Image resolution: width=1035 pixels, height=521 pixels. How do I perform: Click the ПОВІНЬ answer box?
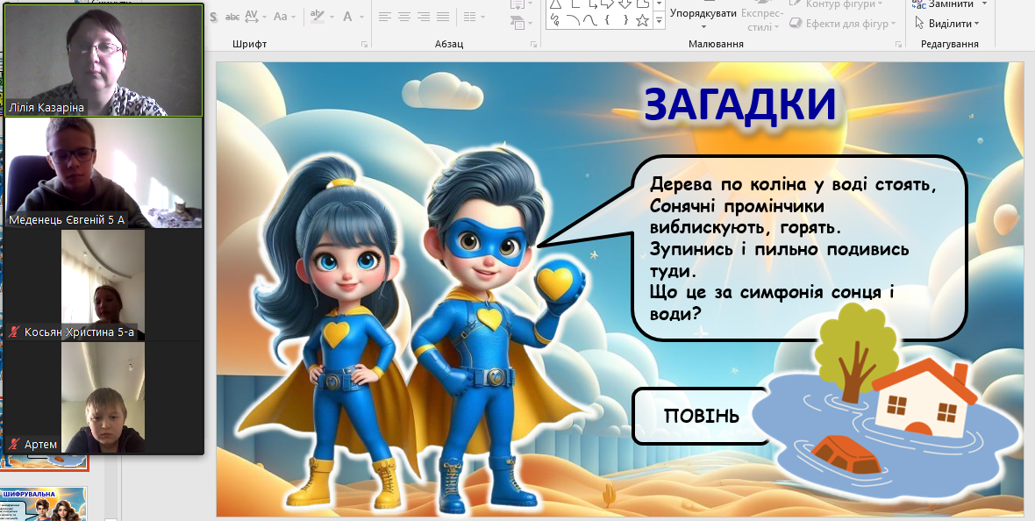702,416
